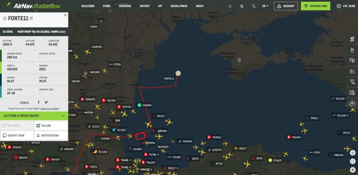Open the Coverage menu item
The width and height of the screenshot is (358, 175).
(125, 6)
